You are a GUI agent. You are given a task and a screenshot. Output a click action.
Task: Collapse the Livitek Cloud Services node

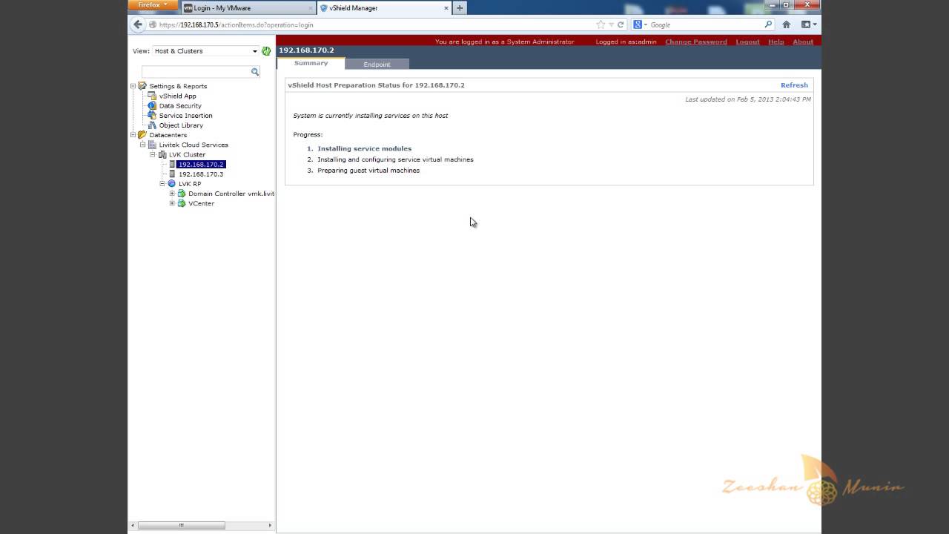click(143, 145)
